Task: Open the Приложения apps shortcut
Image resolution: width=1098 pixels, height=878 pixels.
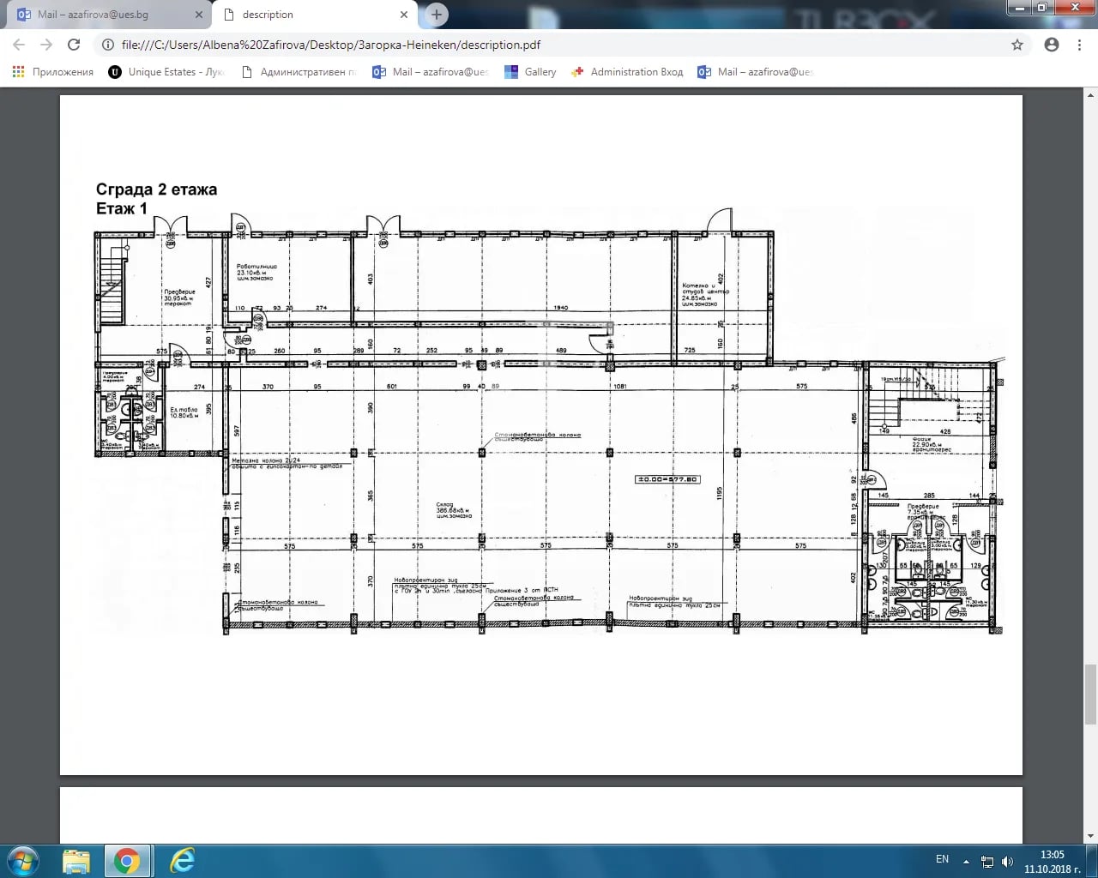Action: 53,72
